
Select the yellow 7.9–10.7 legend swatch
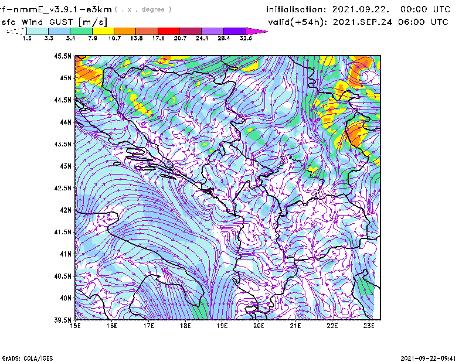[103, 31]
